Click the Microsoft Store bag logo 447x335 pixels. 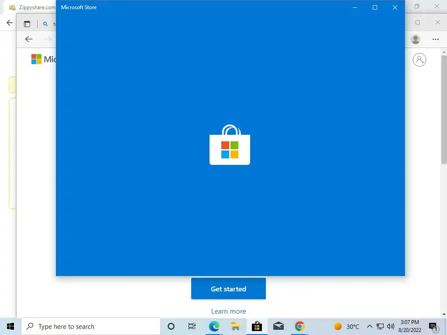click(x=230, y=145)
